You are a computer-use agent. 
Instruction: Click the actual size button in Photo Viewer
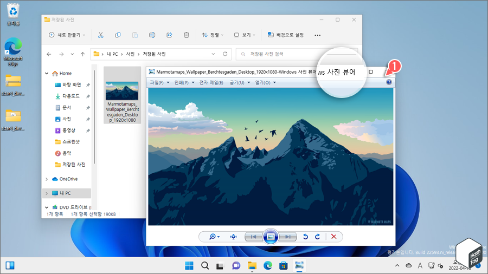(233, 237)
